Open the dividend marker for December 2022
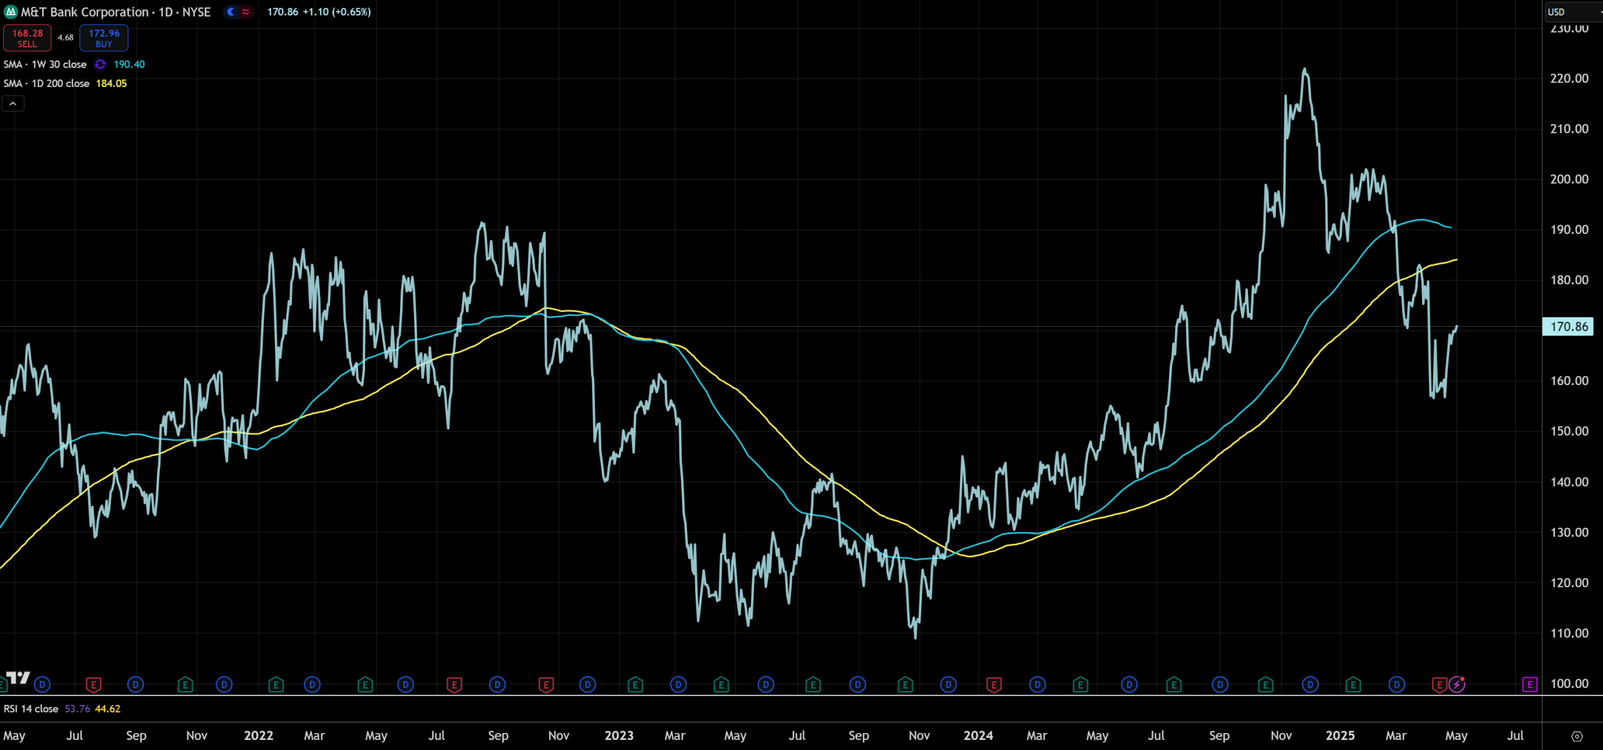1603x750 pixels. [x=588, y=685]
